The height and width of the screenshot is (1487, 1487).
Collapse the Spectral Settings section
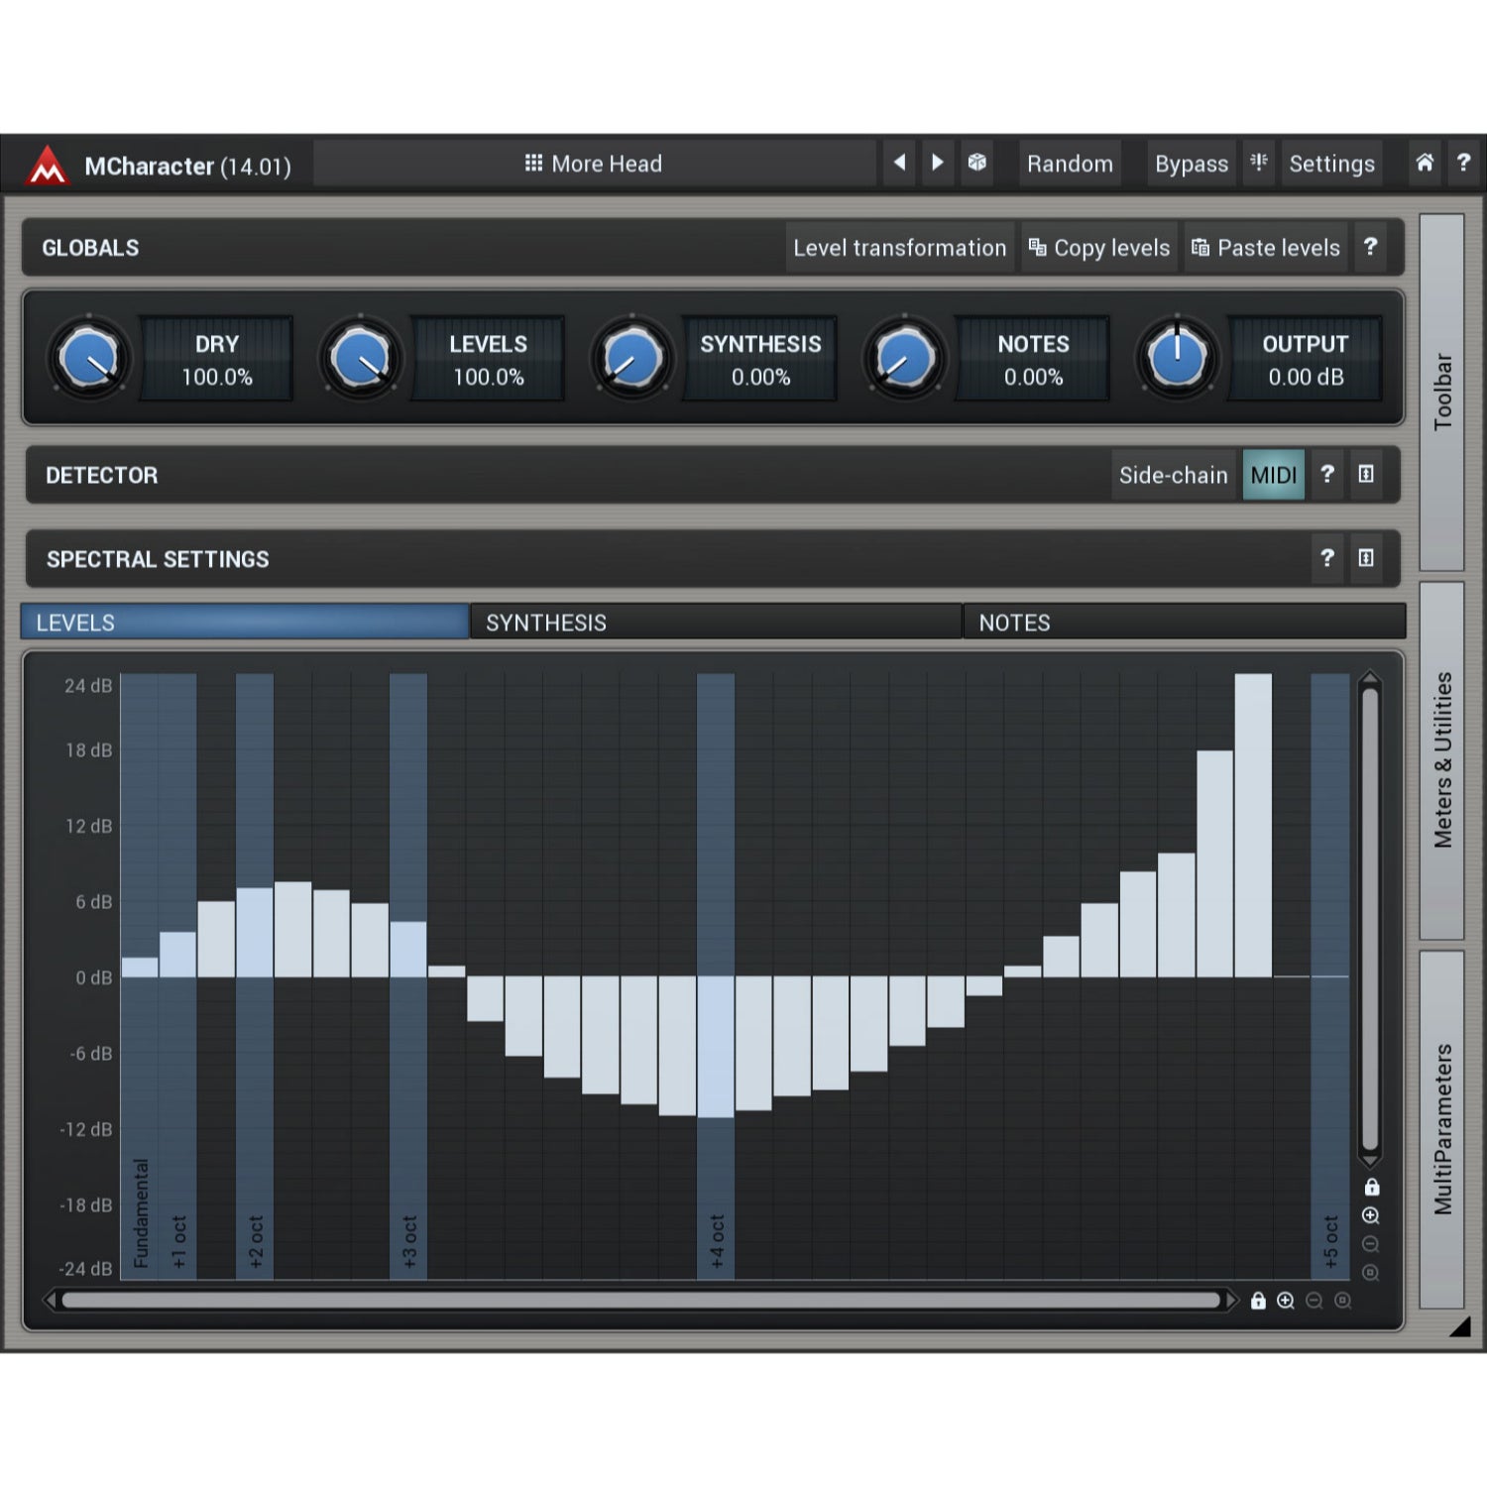click(1366, 558)
